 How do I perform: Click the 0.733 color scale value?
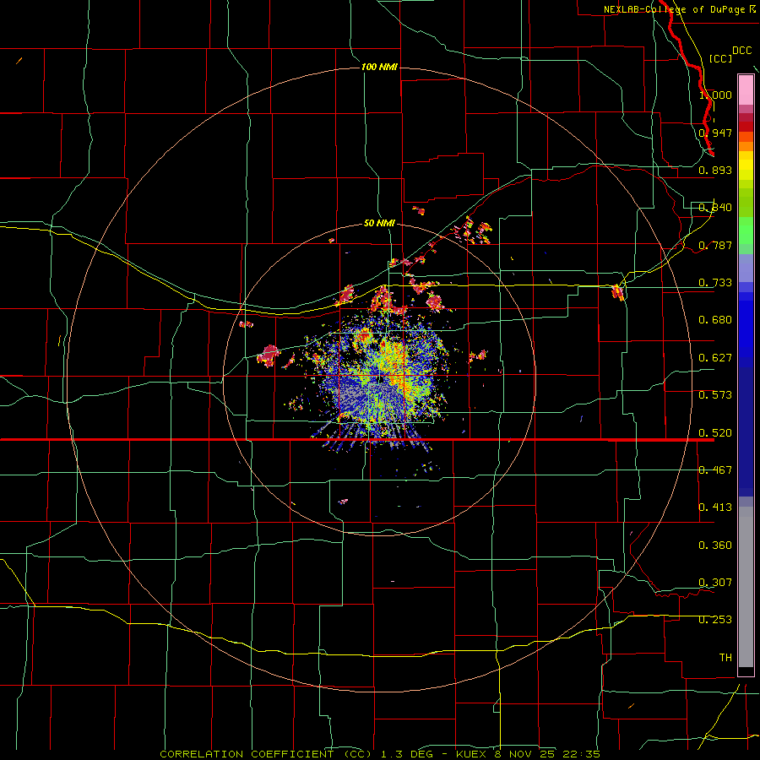715,283
